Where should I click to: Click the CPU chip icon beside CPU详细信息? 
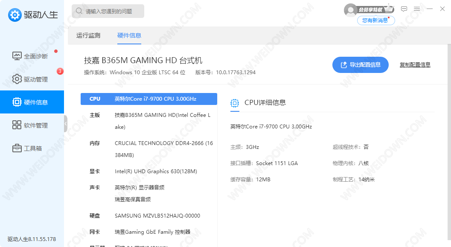pos(235,103)
